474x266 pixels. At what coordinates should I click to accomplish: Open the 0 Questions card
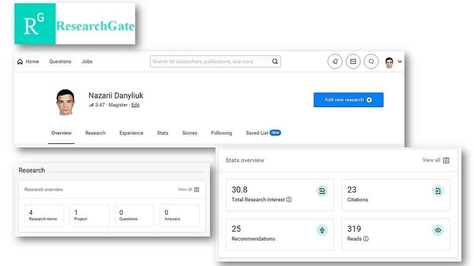pos(134,215)
